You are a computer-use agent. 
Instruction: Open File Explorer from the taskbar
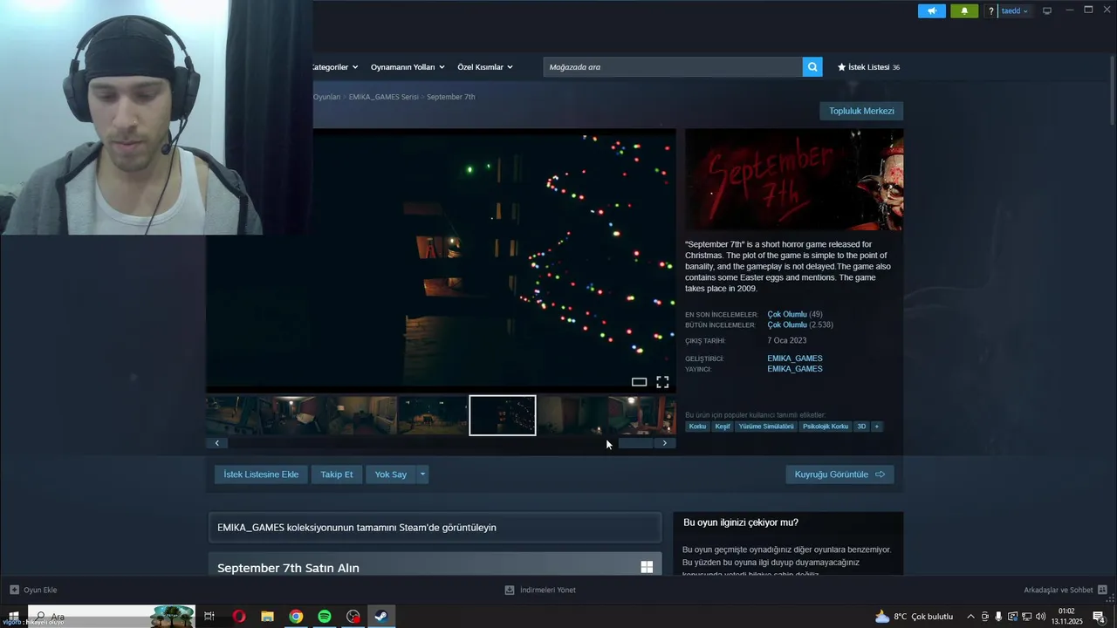coord(268,617)
